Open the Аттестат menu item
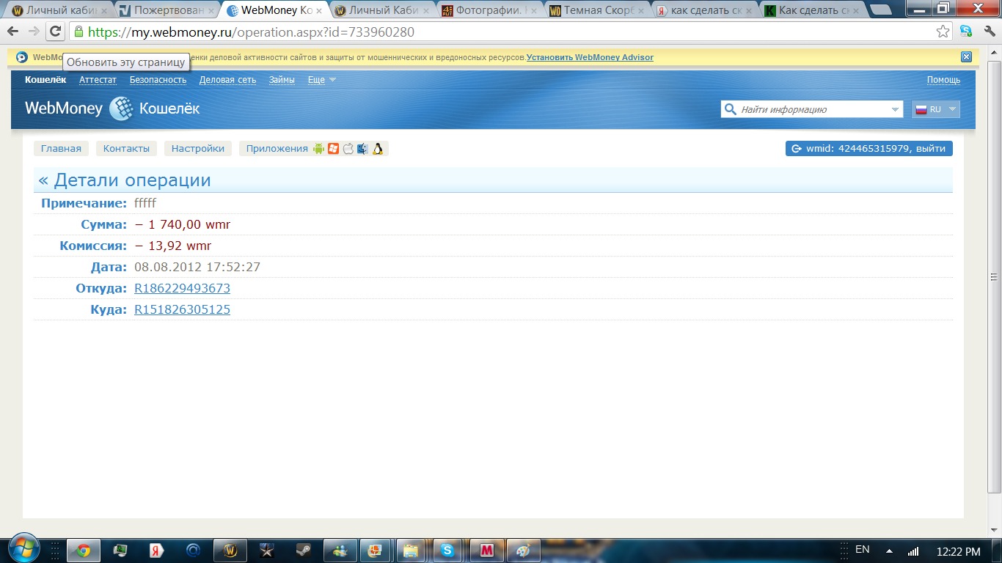The height and width of the screenshot is (563, 1002). pos(98,80)
